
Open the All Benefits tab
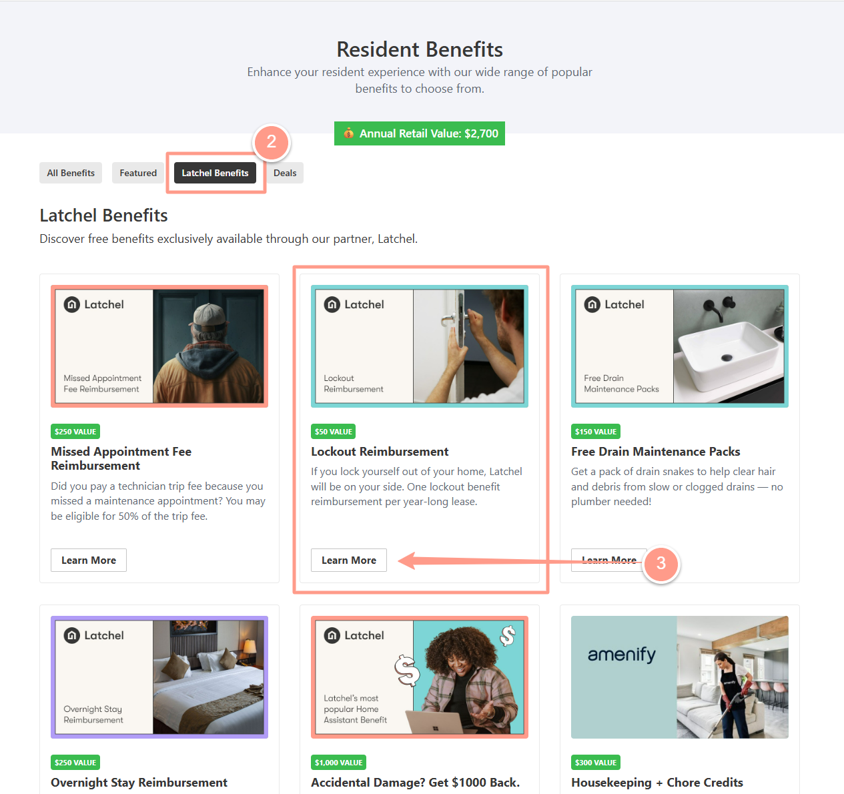pyautogui.click(x=71, y=173)
